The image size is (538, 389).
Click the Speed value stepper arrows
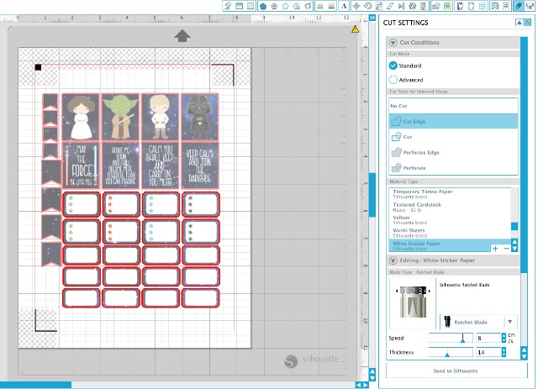(504, 338)
